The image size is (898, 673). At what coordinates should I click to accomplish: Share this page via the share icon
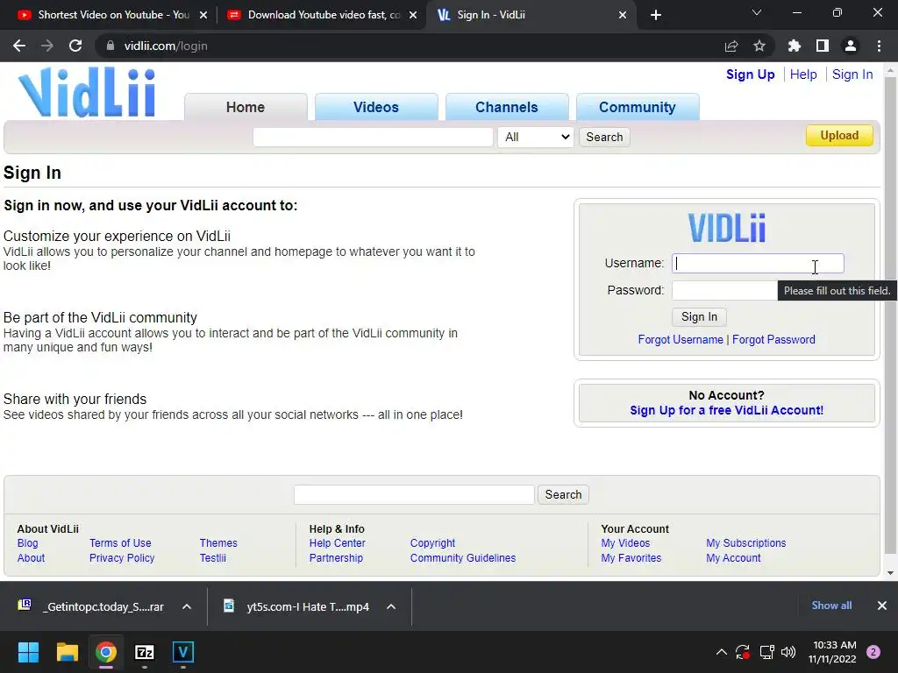pos(731,46)
